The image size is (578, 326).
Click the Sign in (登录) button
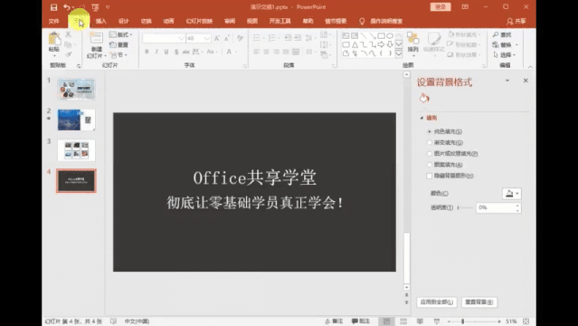tap(441, 7)
